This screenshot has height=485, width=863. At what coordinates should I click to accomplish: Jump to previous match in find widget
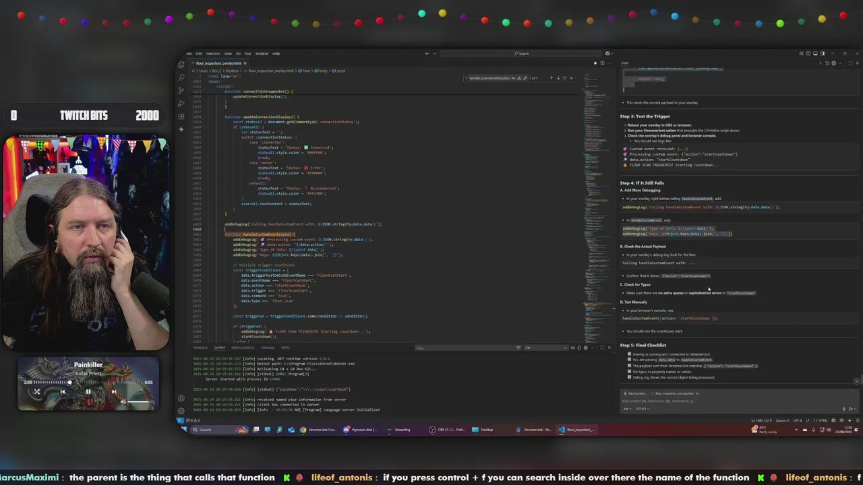552,77
